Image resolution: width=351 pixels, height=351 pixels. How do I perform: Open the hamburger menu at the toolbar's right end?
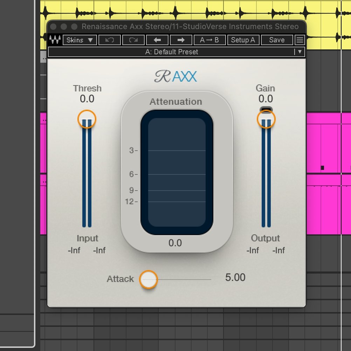pyautogui.click(x=300, y=40)
